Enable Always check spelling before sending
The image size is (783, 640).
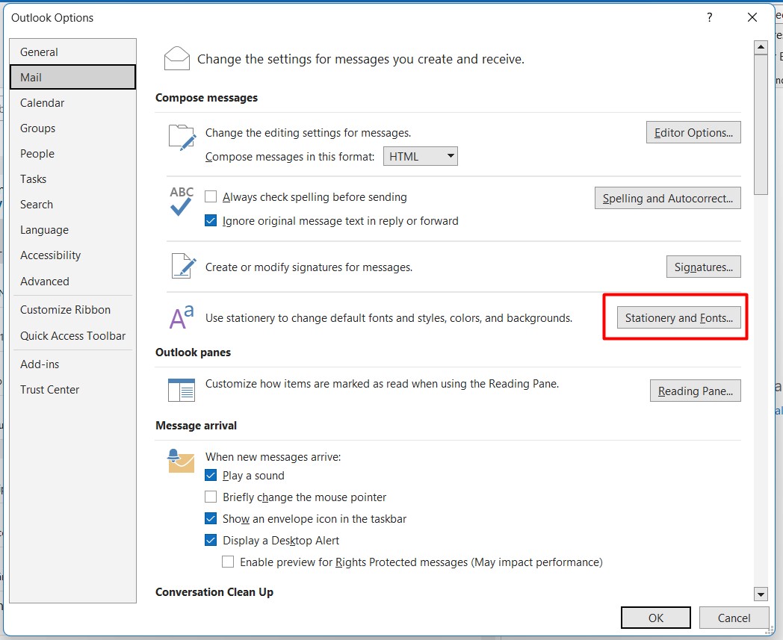coord(211,197)
